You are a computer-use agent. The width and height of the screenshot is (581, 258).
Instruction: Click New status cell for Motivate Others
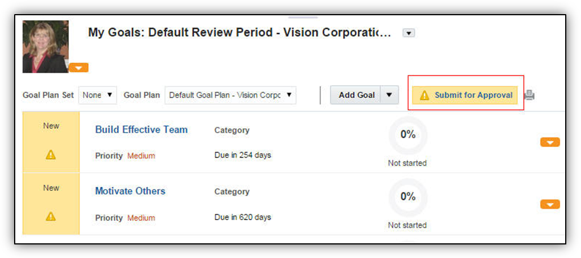click(51, 188)
